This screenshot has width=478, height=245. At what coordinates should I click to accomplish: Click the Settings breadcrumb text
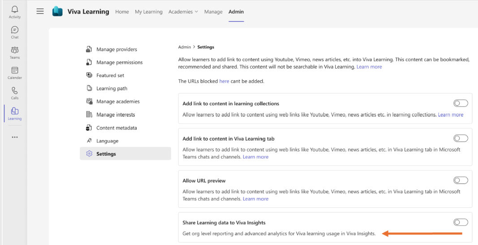point(206,47)
